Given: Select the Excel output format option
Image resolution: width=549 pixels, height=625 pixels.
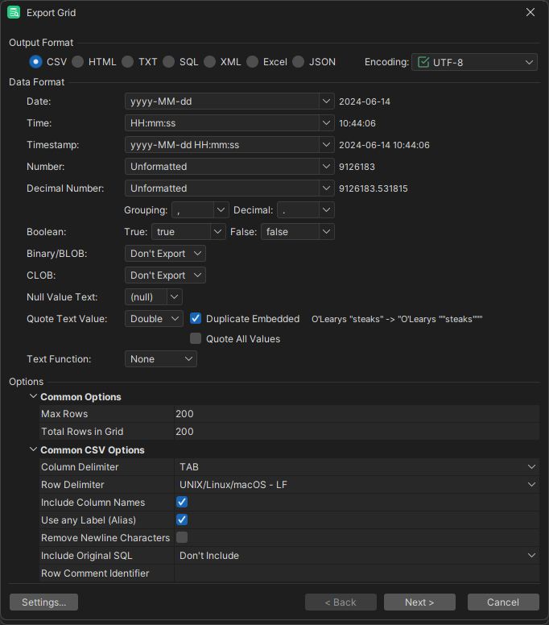Looking at the screenshot, I should click(x=252, y=62).
